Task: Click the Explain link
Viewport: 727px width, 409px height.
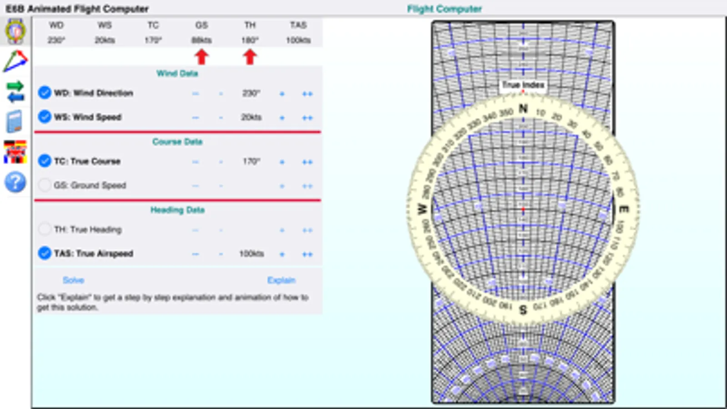Action: (x=281, y=280)
